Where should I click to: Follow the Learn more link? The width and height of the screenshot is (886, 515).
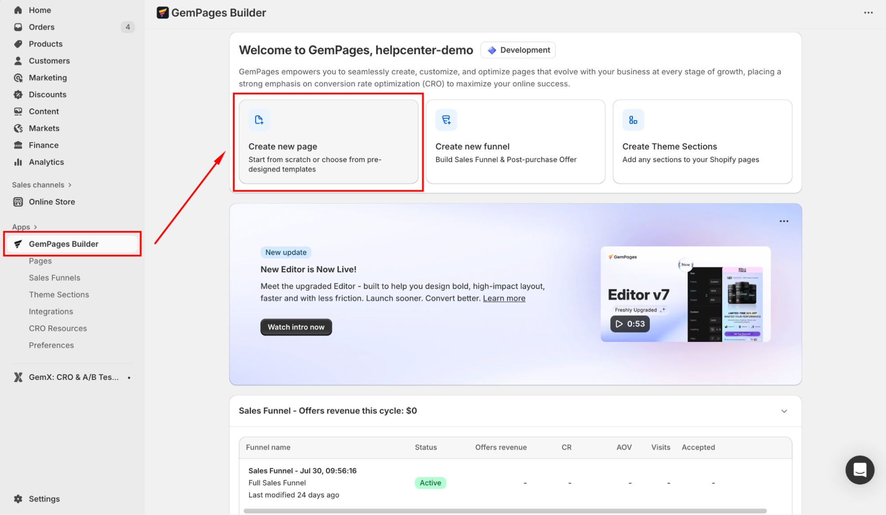coord(504,298)
